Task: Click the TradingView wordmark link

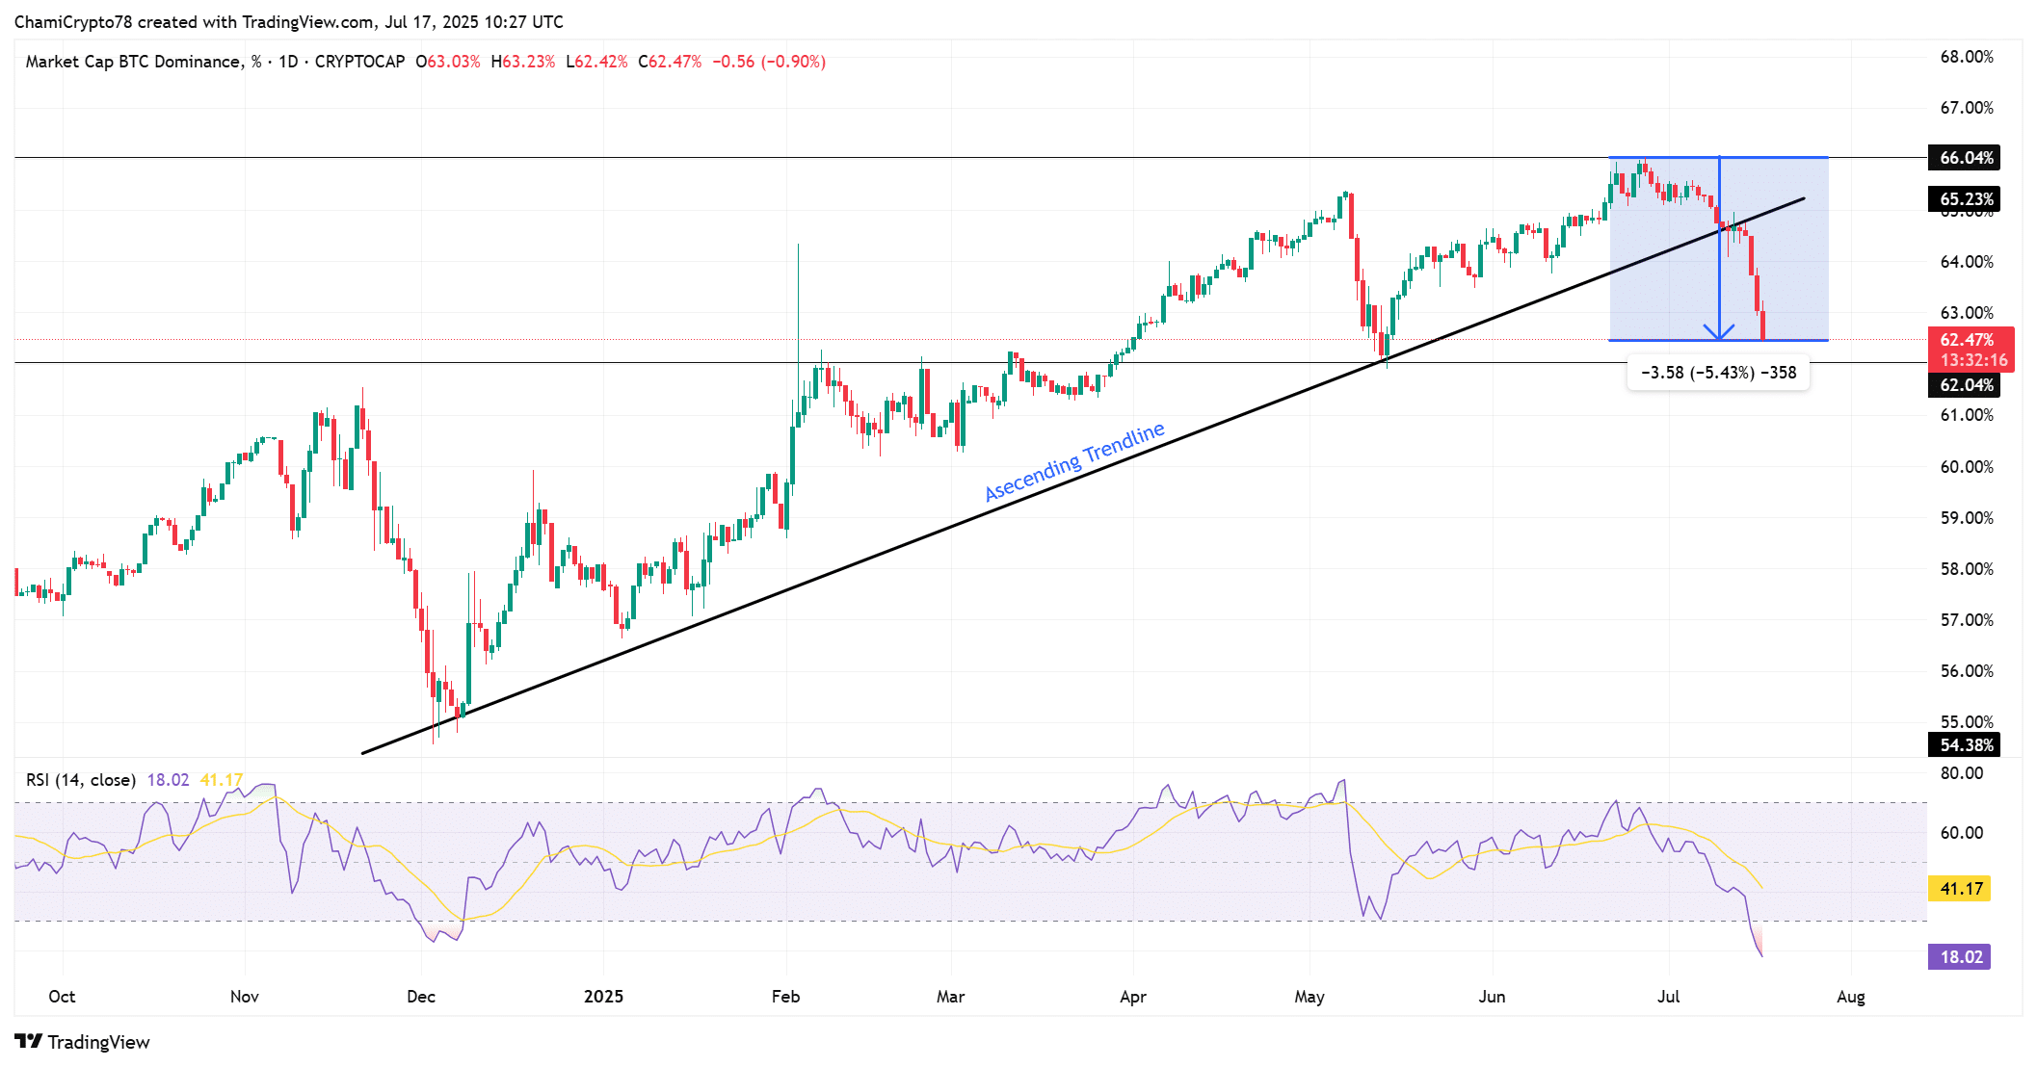Action: pos(98,1042)
